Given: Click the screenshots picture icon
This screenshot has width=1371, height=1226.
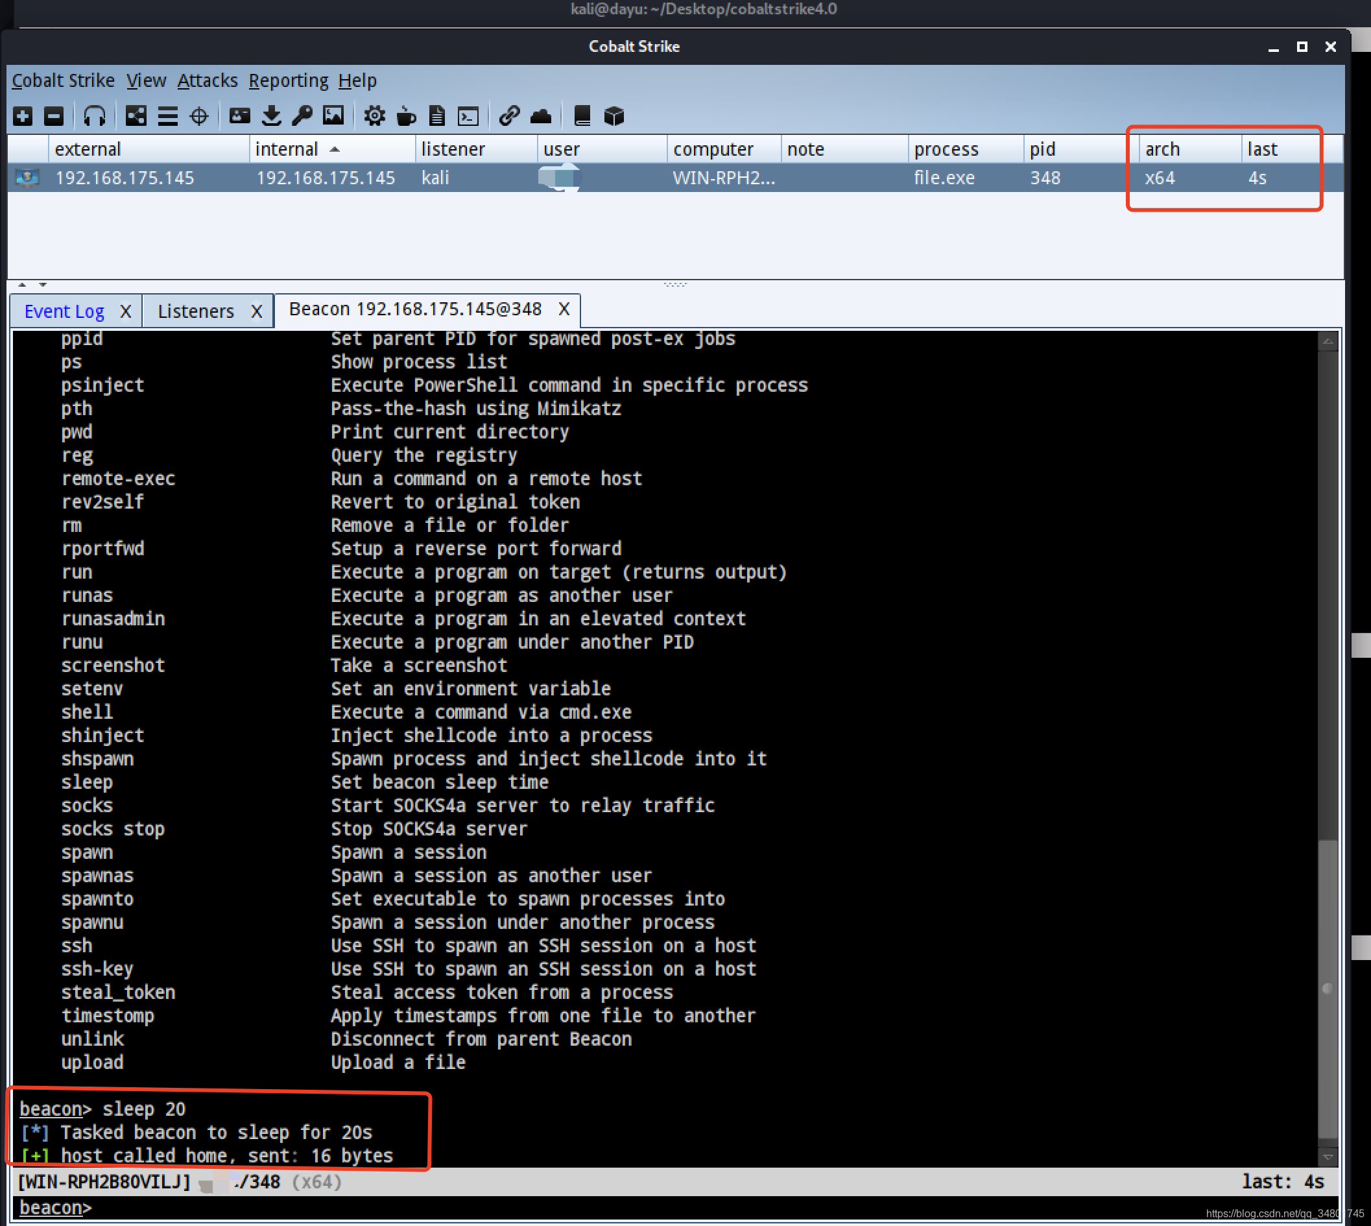Looking at the screenshot, I should pos(333,116).
